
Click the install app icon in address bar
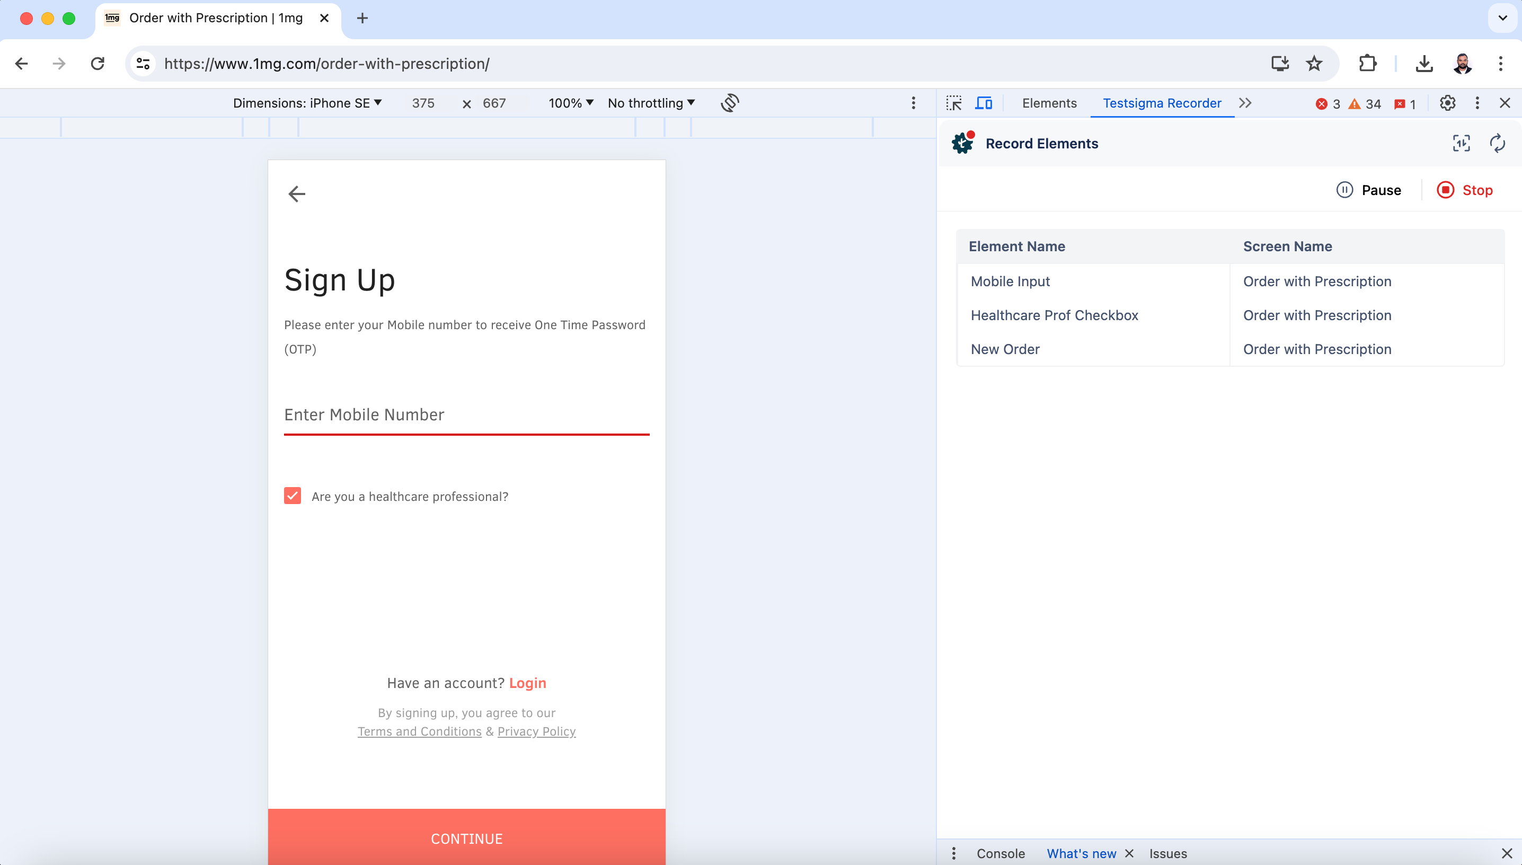tap(1280, 64)
